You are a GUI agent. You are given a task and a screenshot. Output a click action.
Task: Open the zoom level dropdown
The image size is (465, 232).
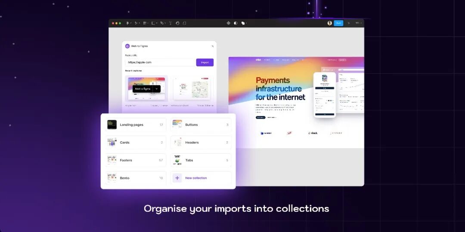pos(358,23)
